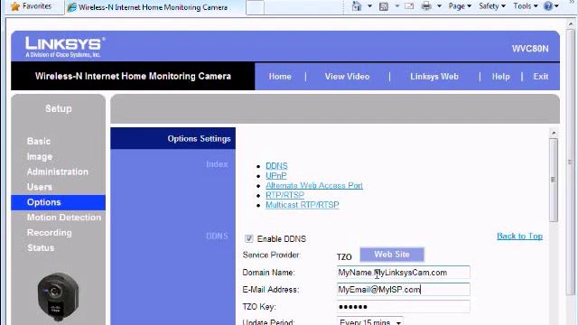Image resolution: width=578 pixels, height=325 pixels.
Task: Open the Administration setup section
Action: point(58,172)
